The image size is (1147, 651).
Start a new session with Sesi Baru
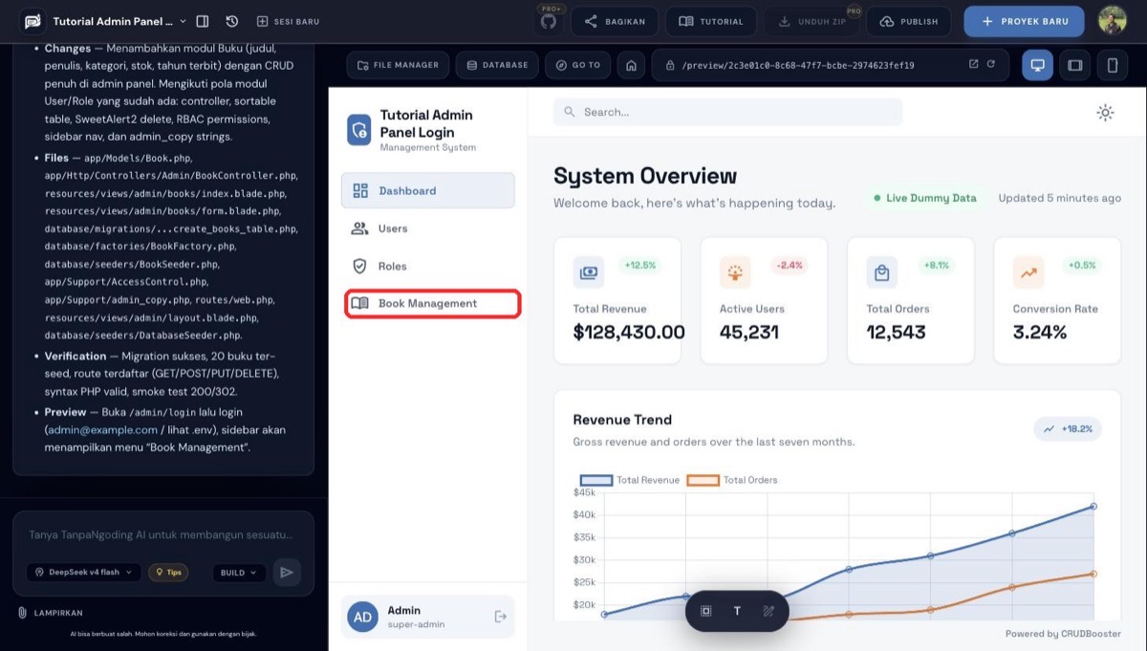pos(288,21)
